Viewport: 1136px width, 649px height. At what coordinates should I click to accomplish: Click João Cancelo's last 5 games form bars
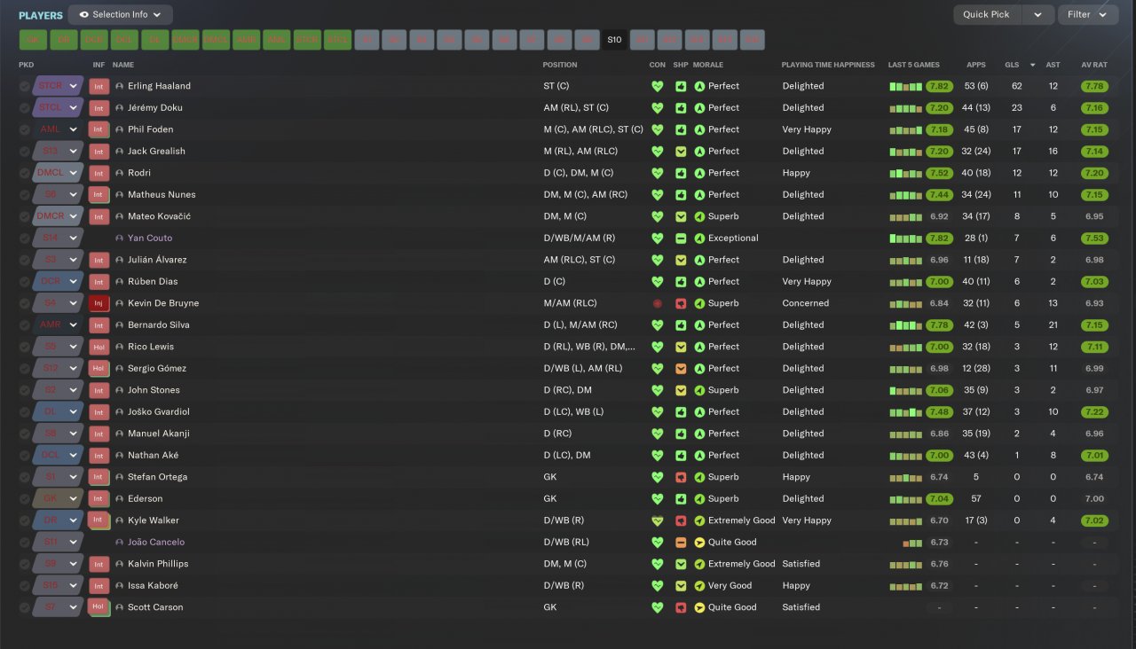pyautogui.click(x=913, y=543)
